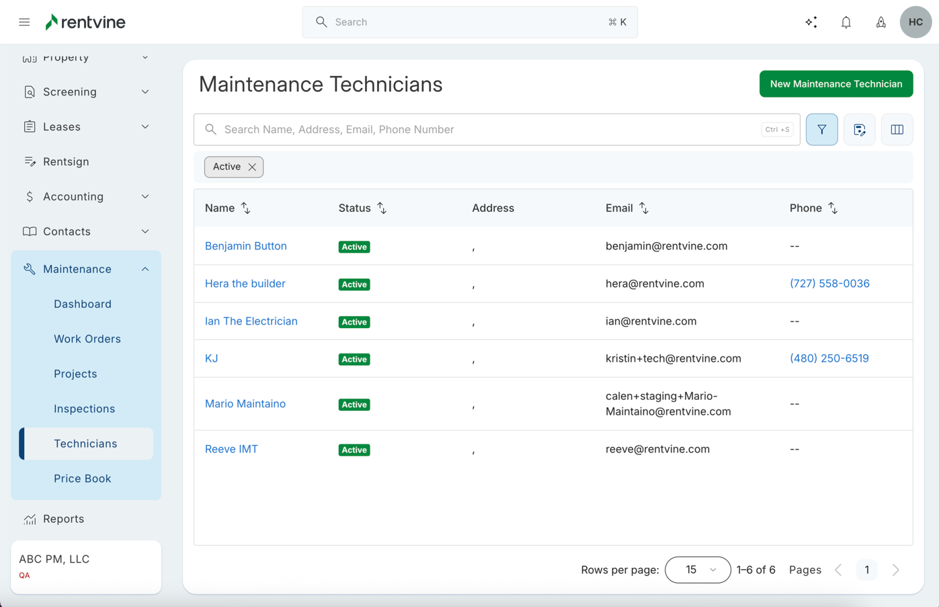Open the column chooser icon
Image resolution: width=939 pixels, height=607 pixels.
click(x=897, y=130)
